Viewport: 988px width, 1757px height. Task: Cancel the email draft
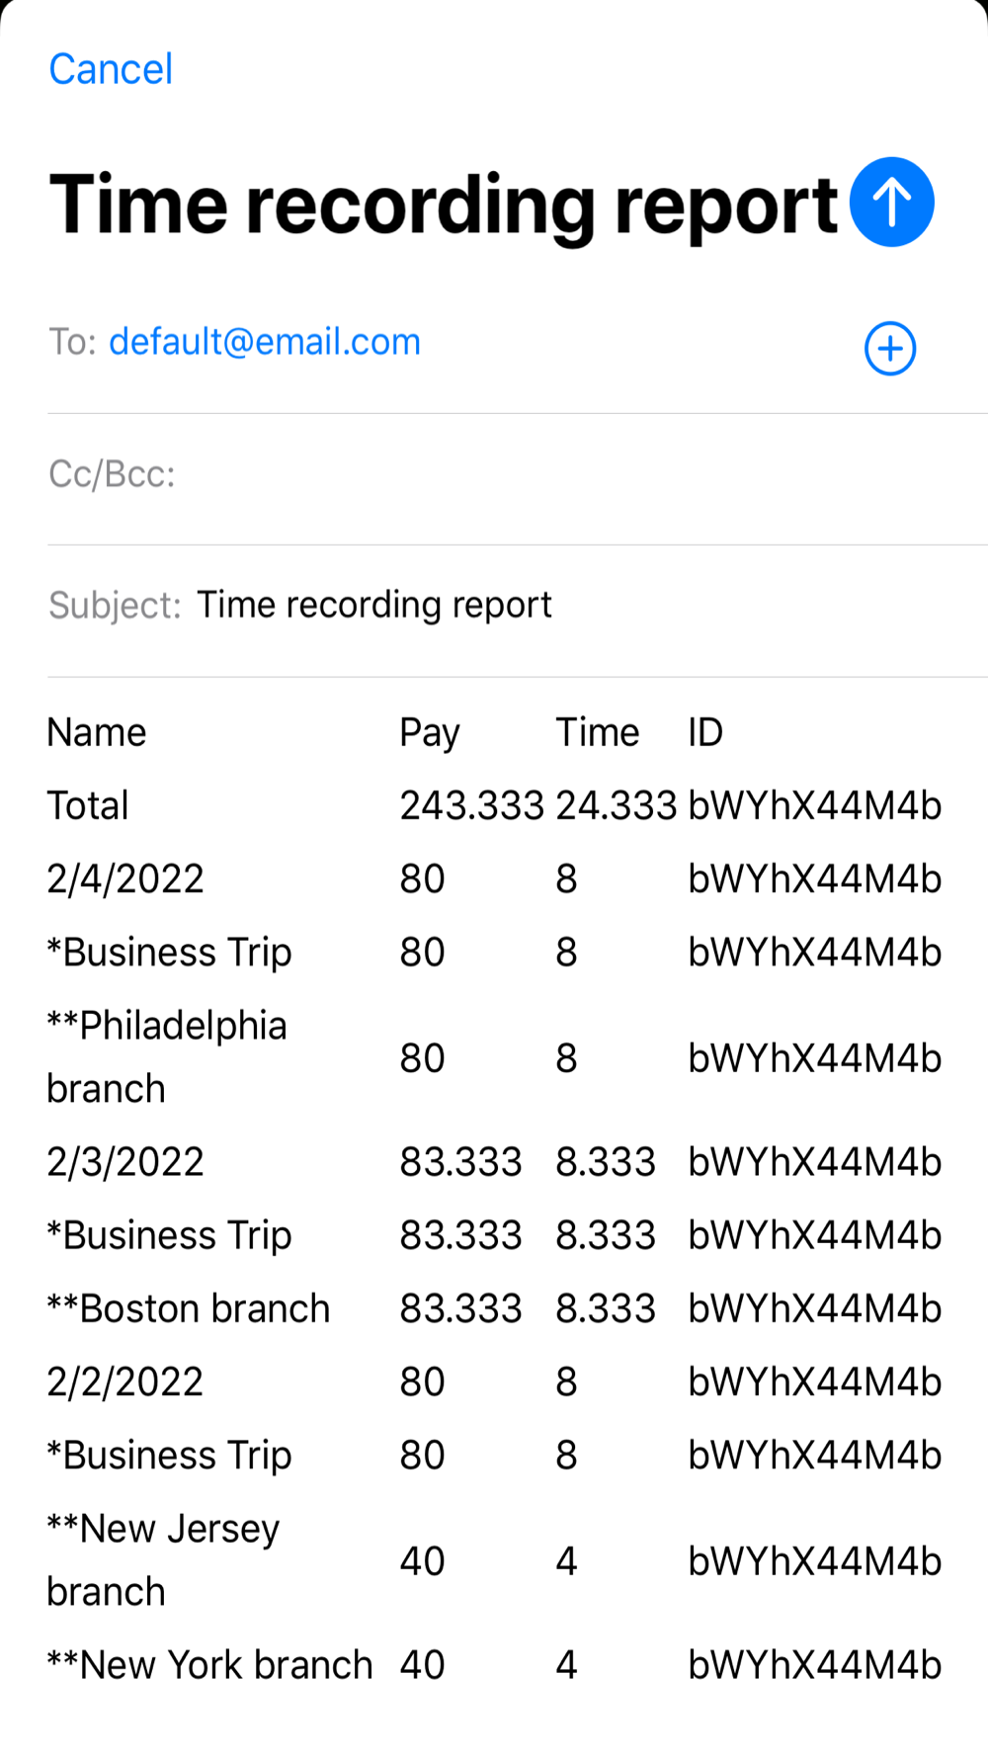[x=111, y=69]
